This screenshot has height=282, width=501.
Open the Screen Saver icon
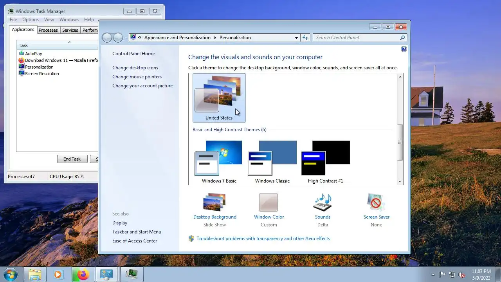376,202
